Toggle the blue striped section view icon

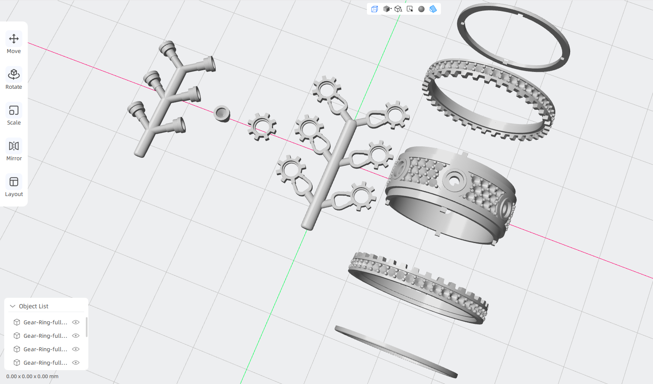coord(433,9)
